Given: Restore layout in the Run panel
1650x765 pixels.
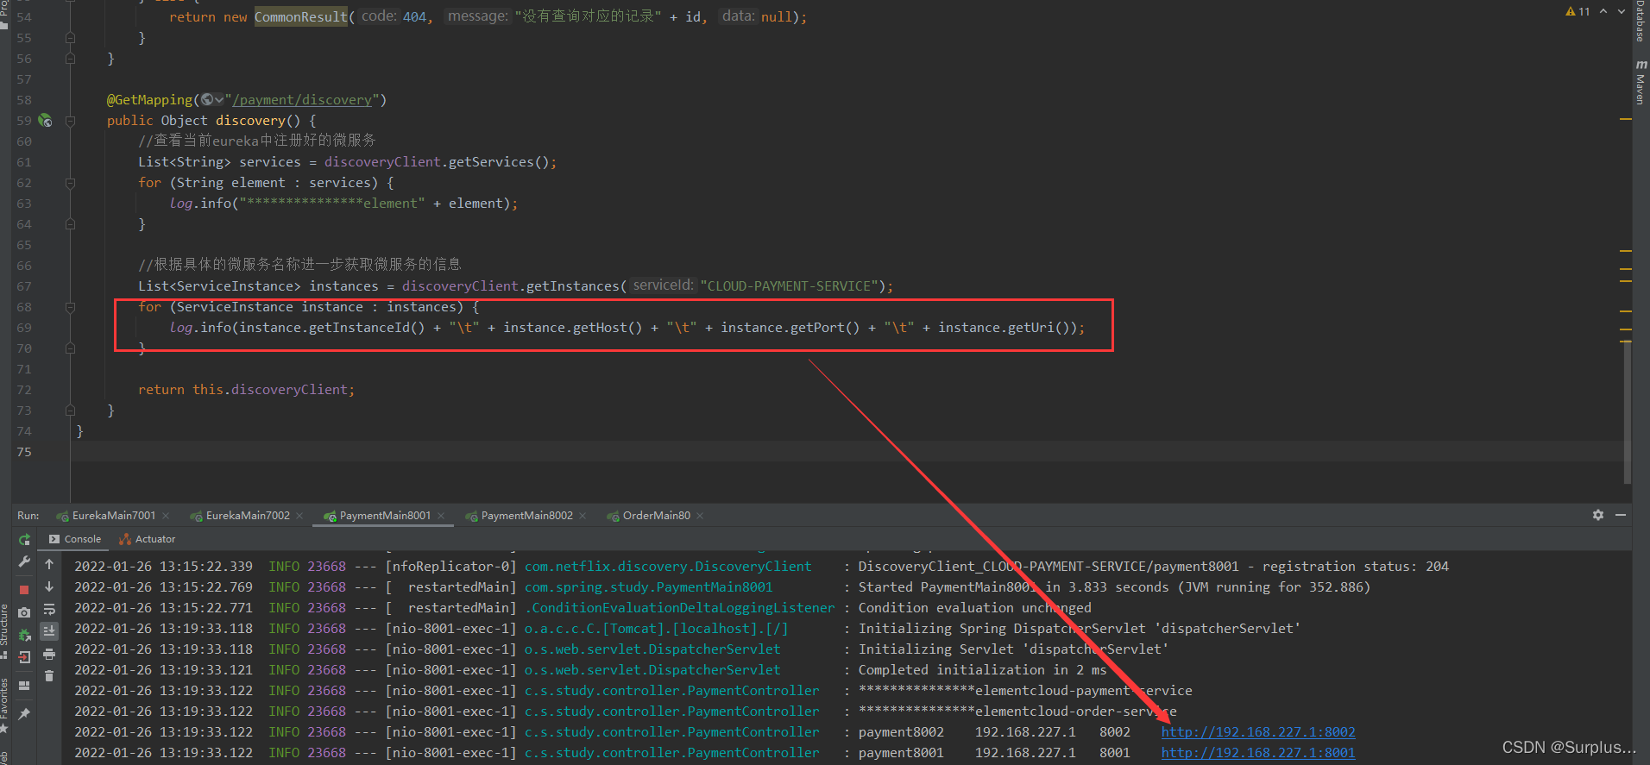Looking at the screenshot, I should pyautogui.click(x=24, y=686).
